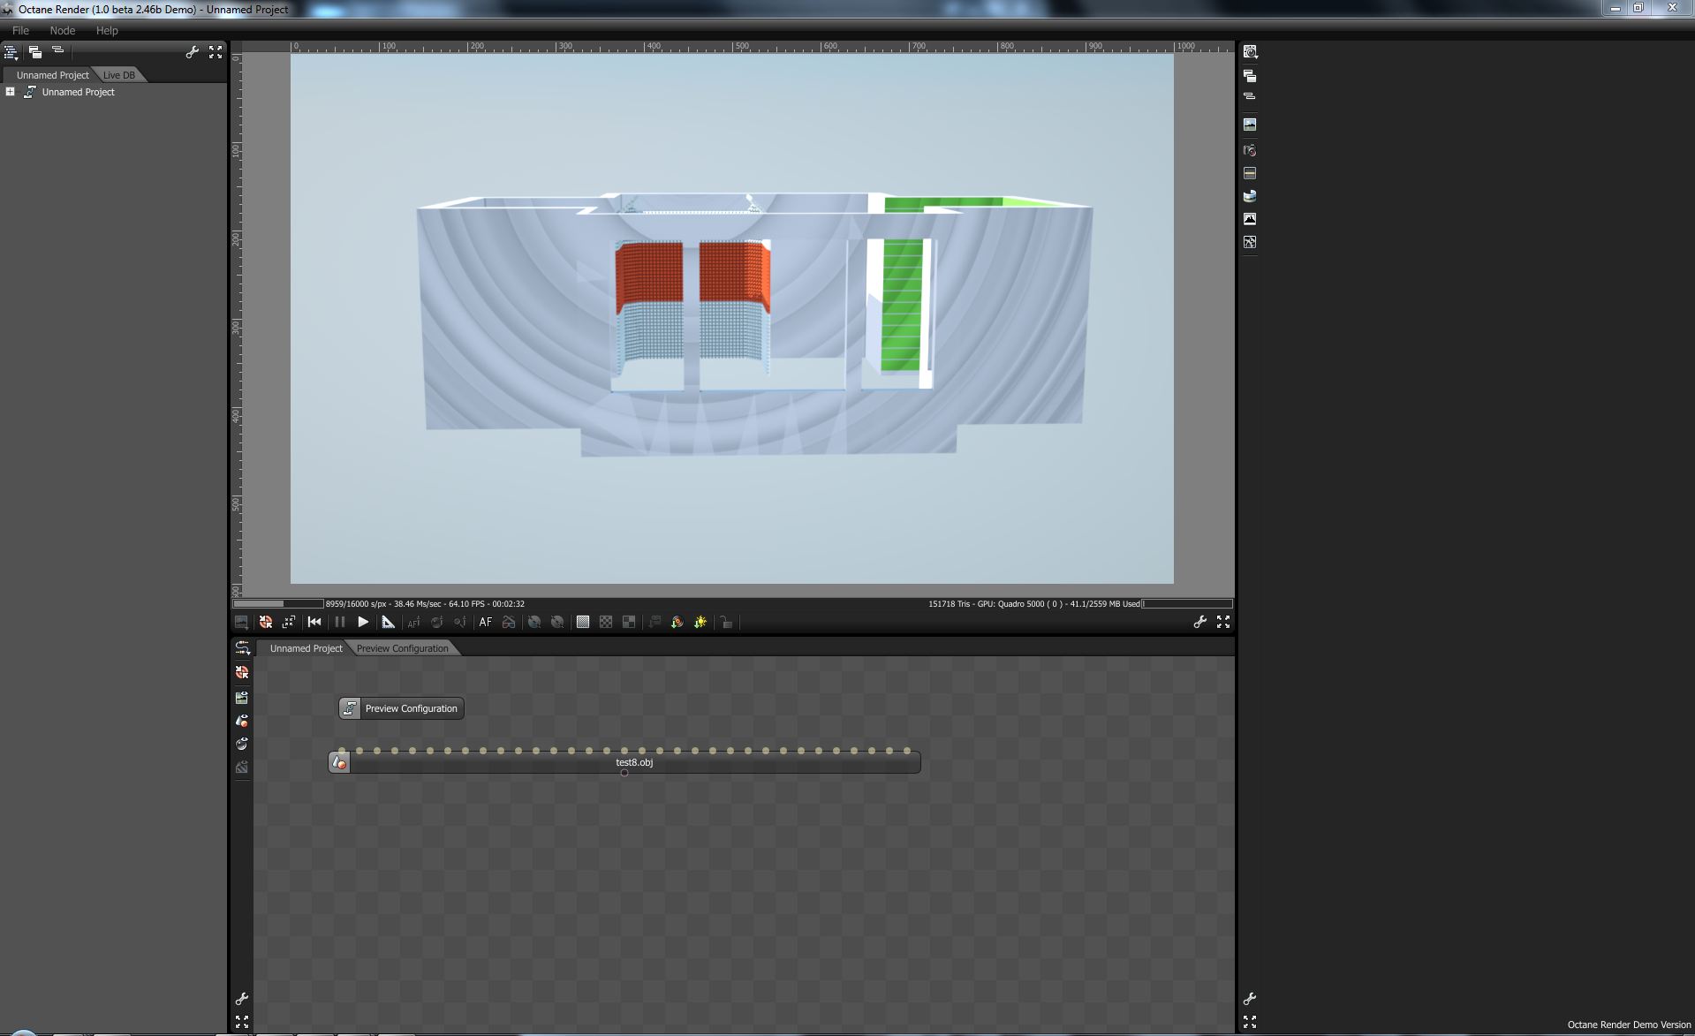The width and height of the screenshot is (1695, 1036).
Task: Toggle material nodes visibility in graph
Action: (242, 744)
